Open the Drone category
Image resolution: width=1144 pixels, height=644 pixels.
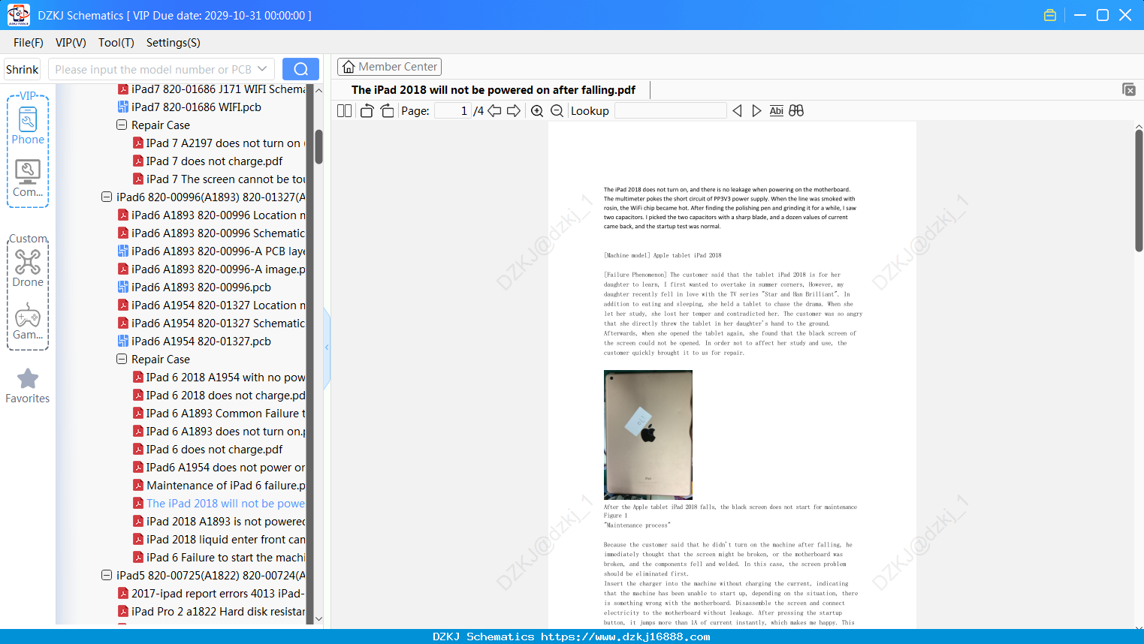click(x=28, y=269)
